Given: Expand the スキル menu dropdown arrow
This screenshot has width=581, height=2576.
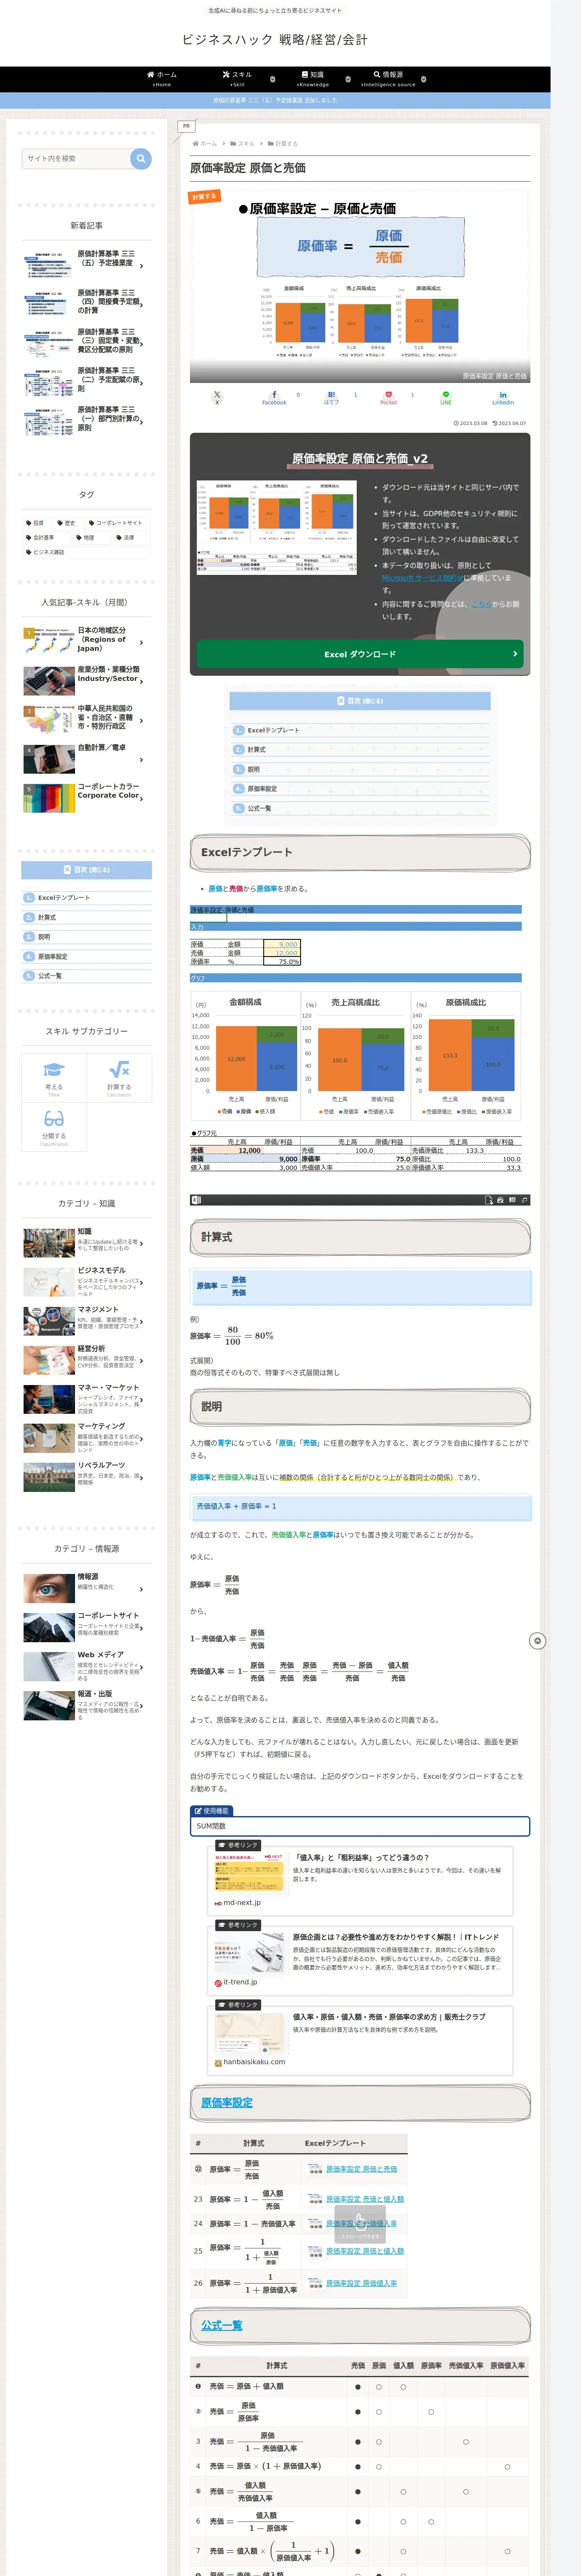Looking at the screenshot, I should click(x=273, y=79).
